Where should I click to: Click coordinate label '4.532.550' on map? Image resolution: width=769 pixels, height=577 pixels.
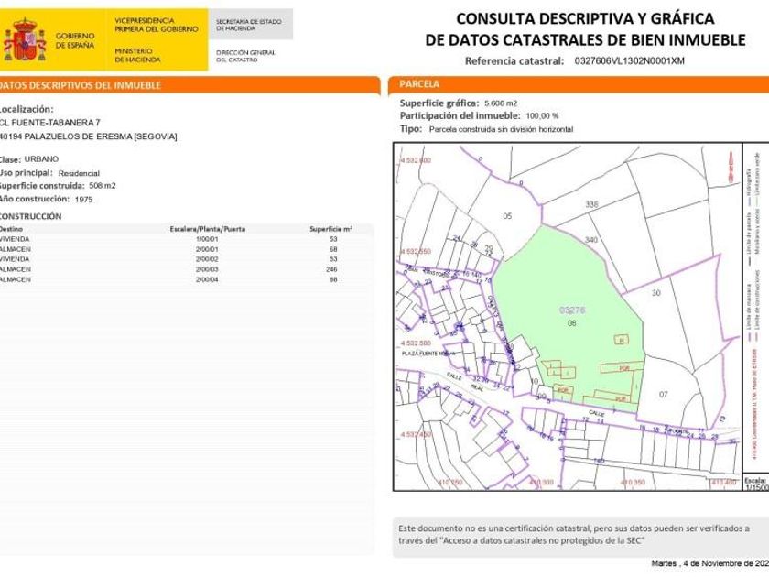[416, 251]
